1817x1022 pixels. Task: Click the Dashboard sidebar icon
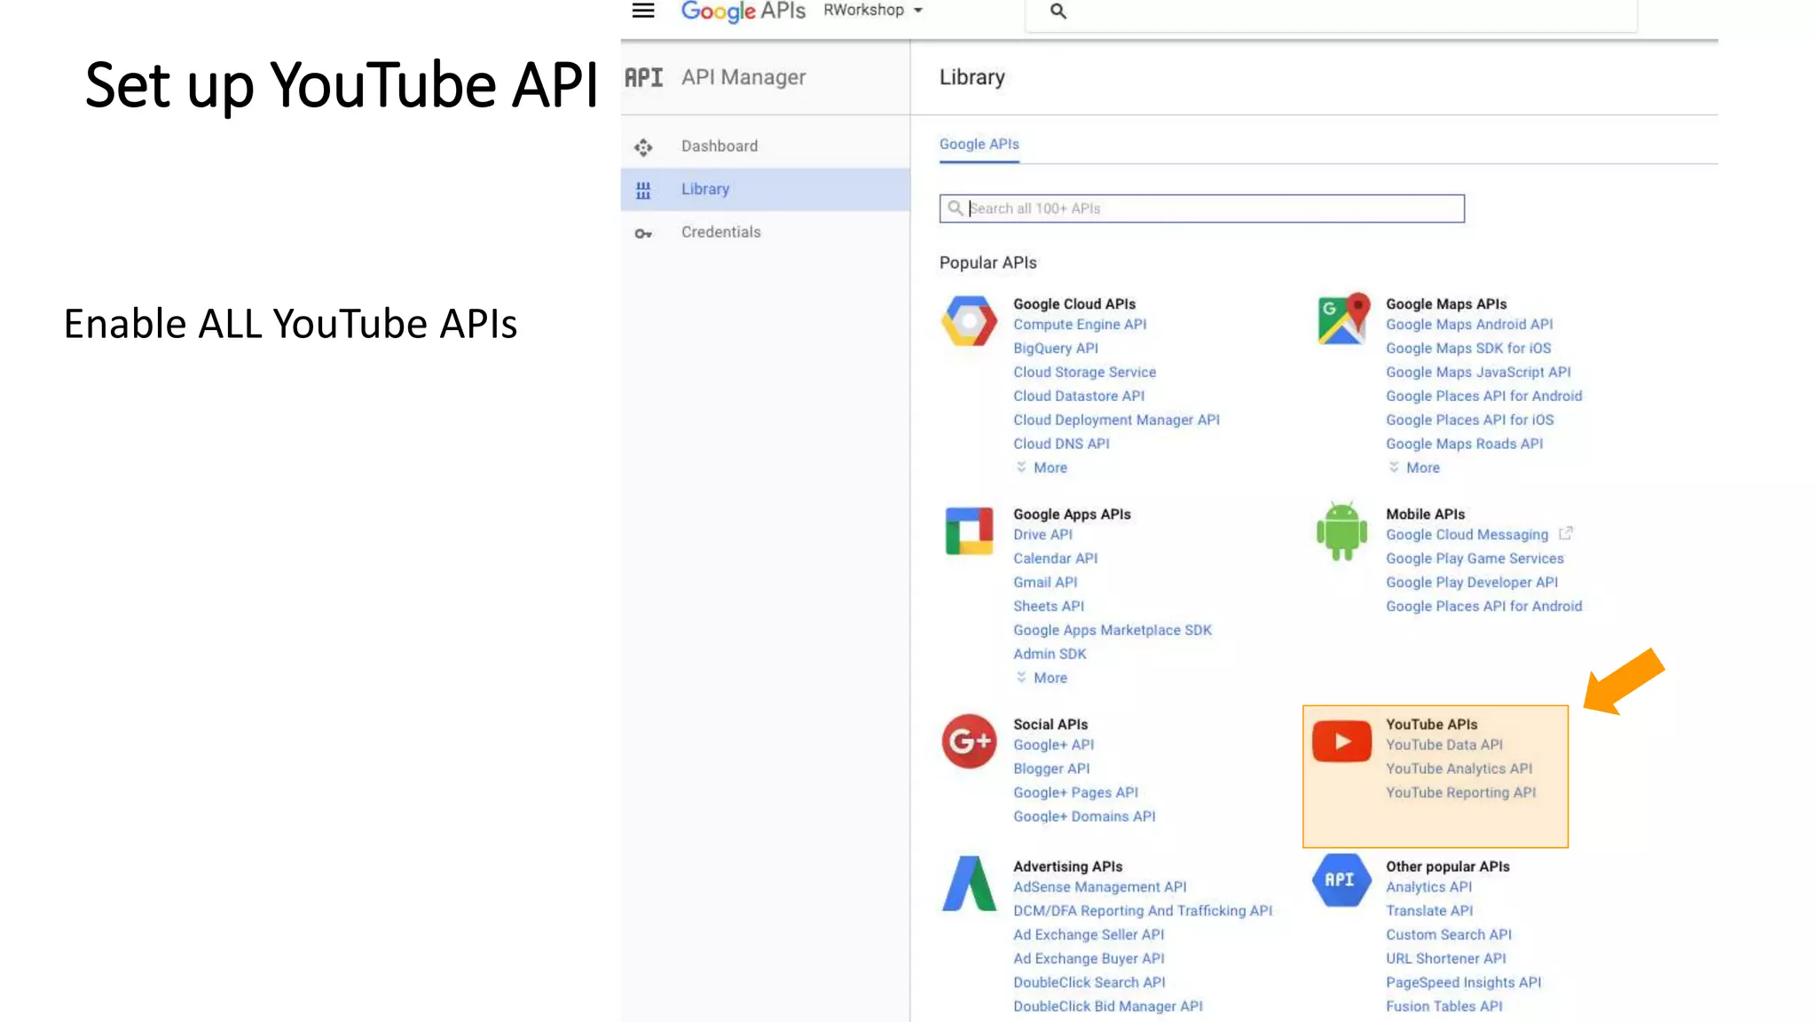tap(643, 147)
